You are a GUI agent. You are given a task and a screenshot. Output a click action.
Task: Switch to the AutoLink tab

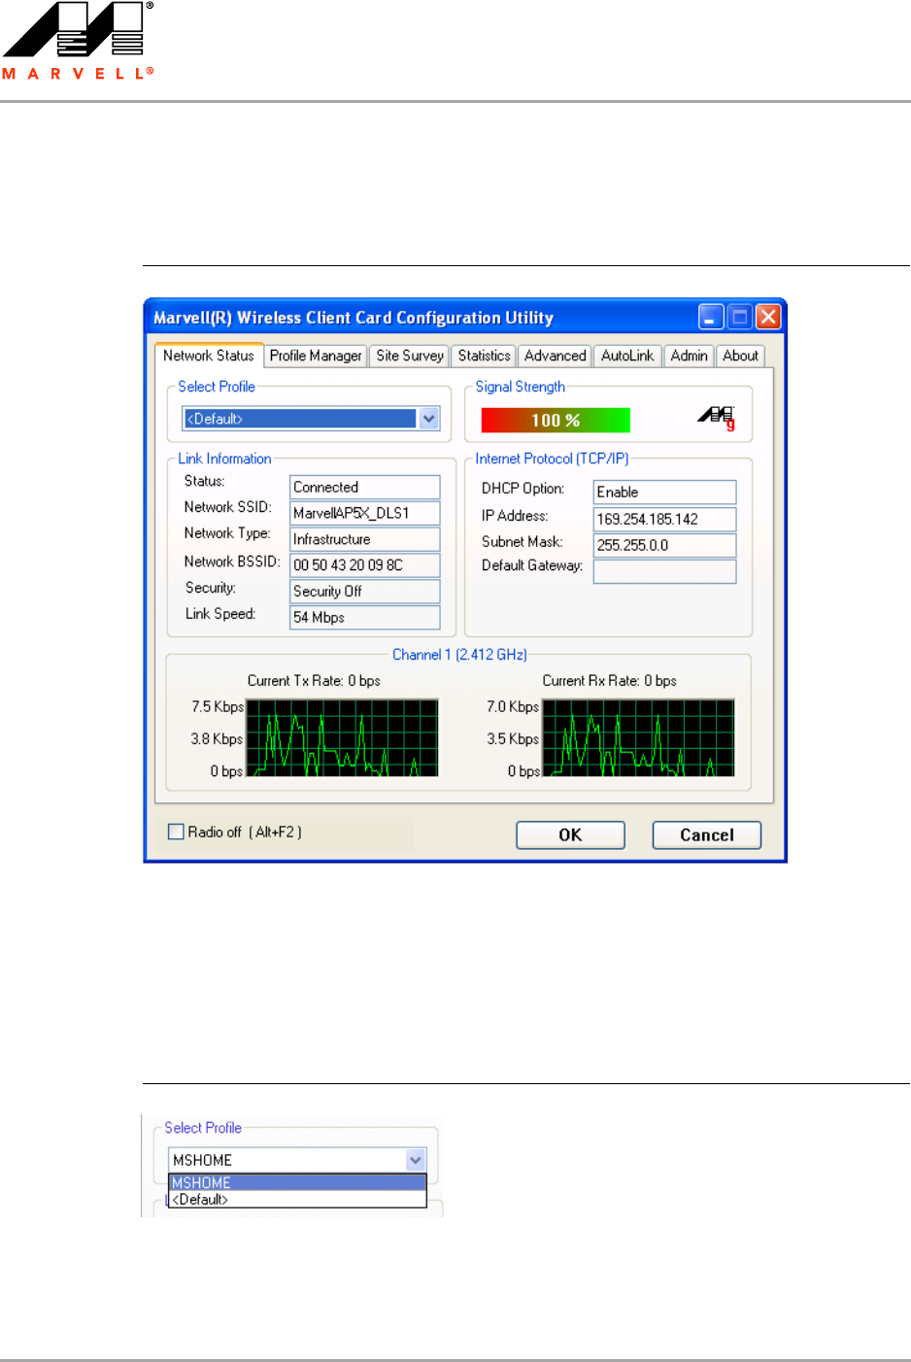tap(627, 356)
